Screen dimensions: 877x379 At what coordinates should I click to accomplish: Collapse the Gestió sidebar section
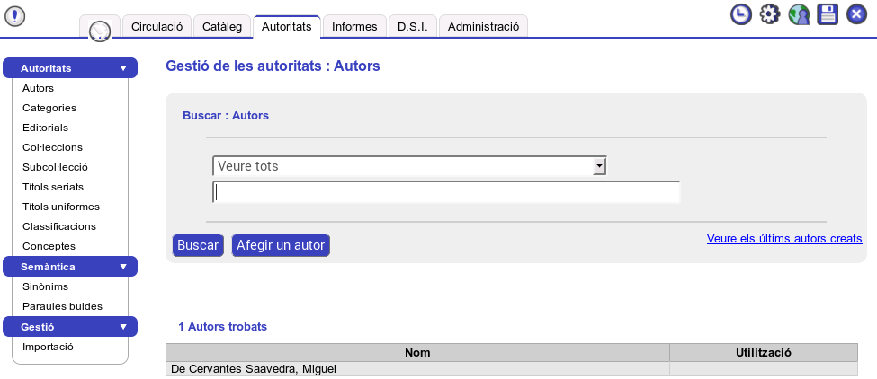tap(123, 327)
